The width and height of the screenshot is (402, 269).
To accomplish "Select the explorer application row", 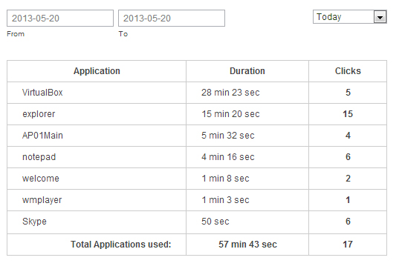I will 197,114.
